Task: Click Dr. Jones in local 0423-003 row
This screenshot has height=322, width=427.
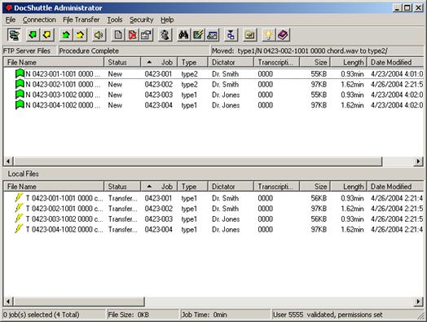Action: (x=226, y=219)
